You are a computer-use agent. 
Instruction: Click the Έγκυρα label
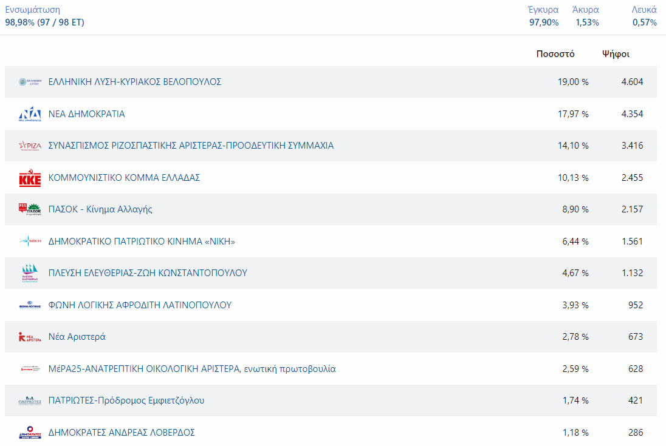pos(543,10)
